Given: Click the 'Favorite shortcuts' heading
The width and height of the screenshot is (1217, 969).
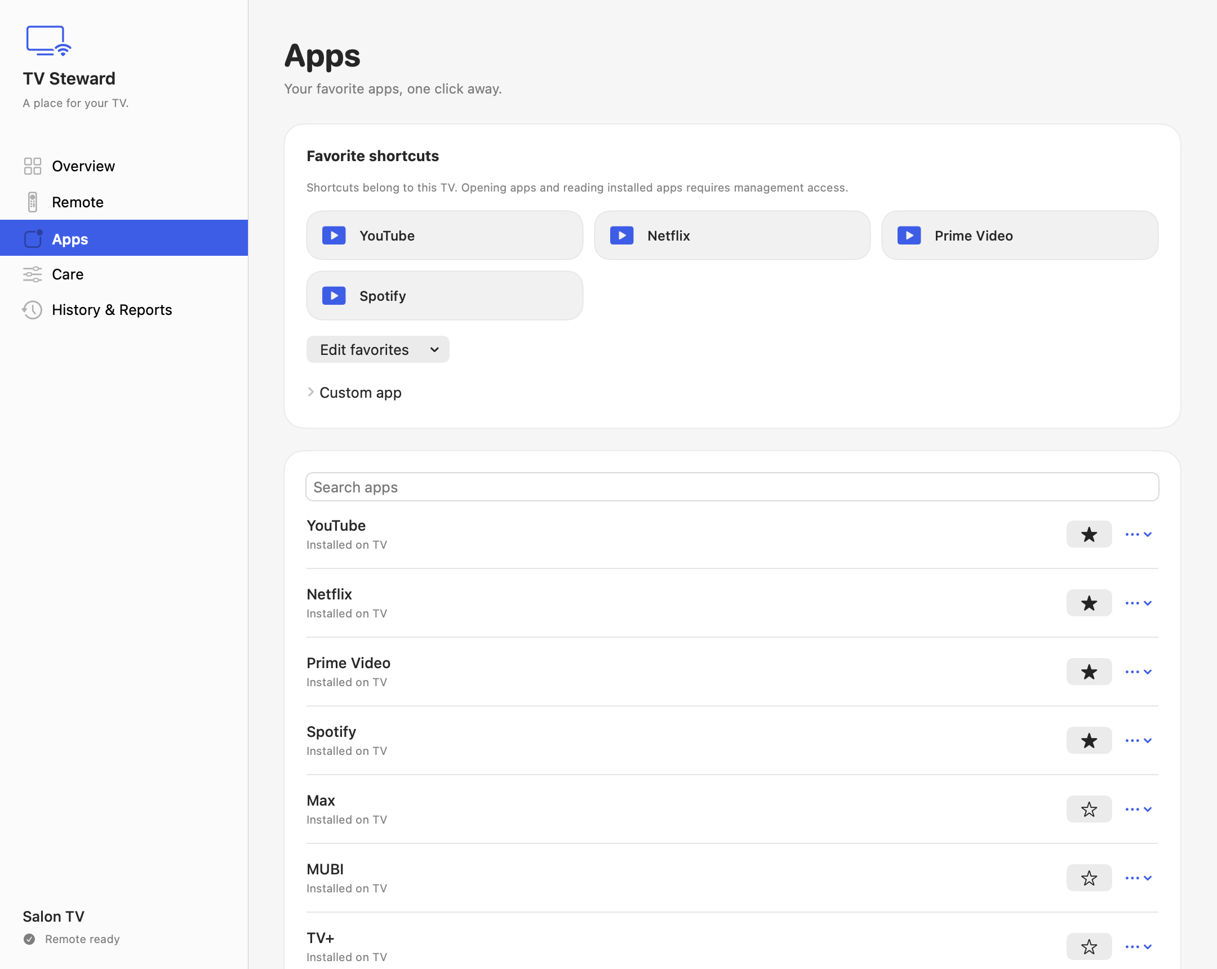Looking at the screenshot, I should click(372, 155).
